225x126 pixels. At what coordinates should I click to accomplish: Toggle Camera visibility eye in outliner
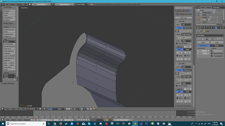[217, 17]
